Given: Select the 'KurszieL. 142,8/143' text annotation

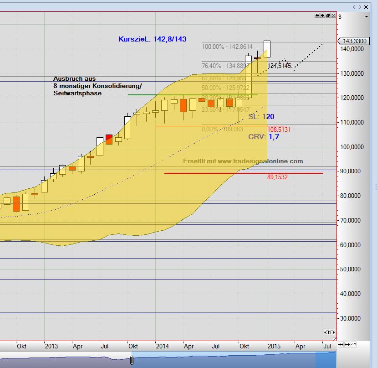Looking at the screenshot, I should point(153,39).
